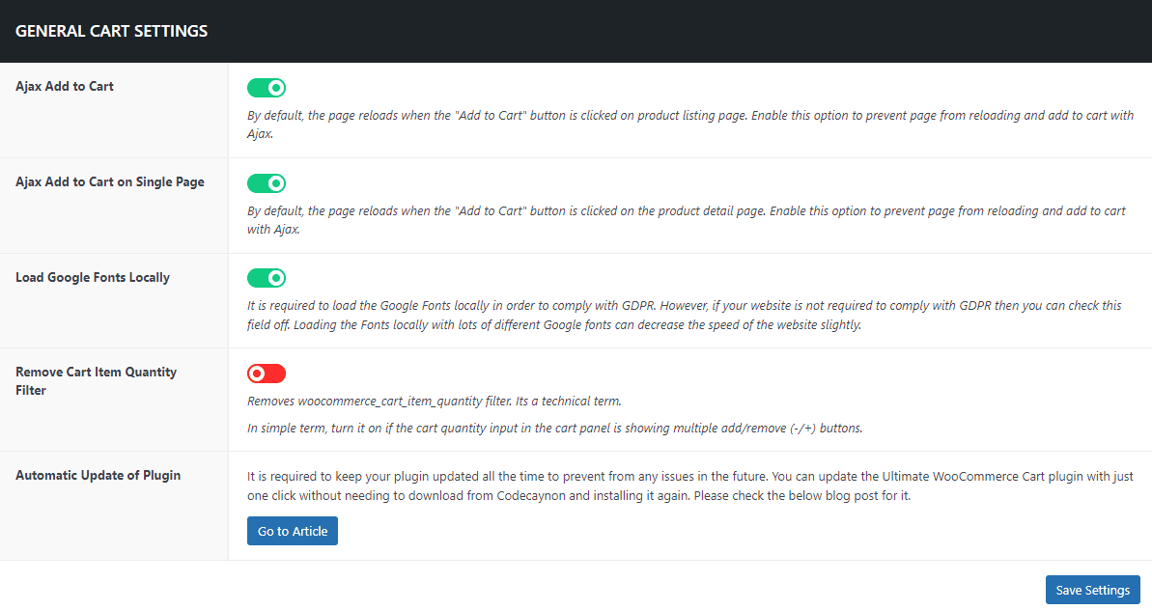Toggle Load Google Fonts Locally switch
1152x610 pixels.
pyautogui.click(x=266, y=278)
